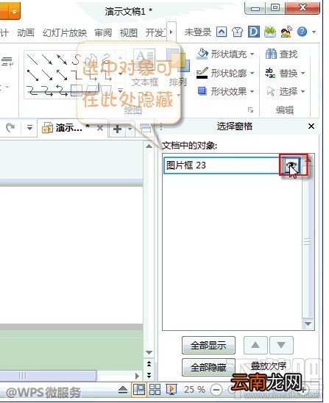Open the 视图 ribbon tab
The width and height of the screenshot is (329, 403).
[x=129, y=32]
